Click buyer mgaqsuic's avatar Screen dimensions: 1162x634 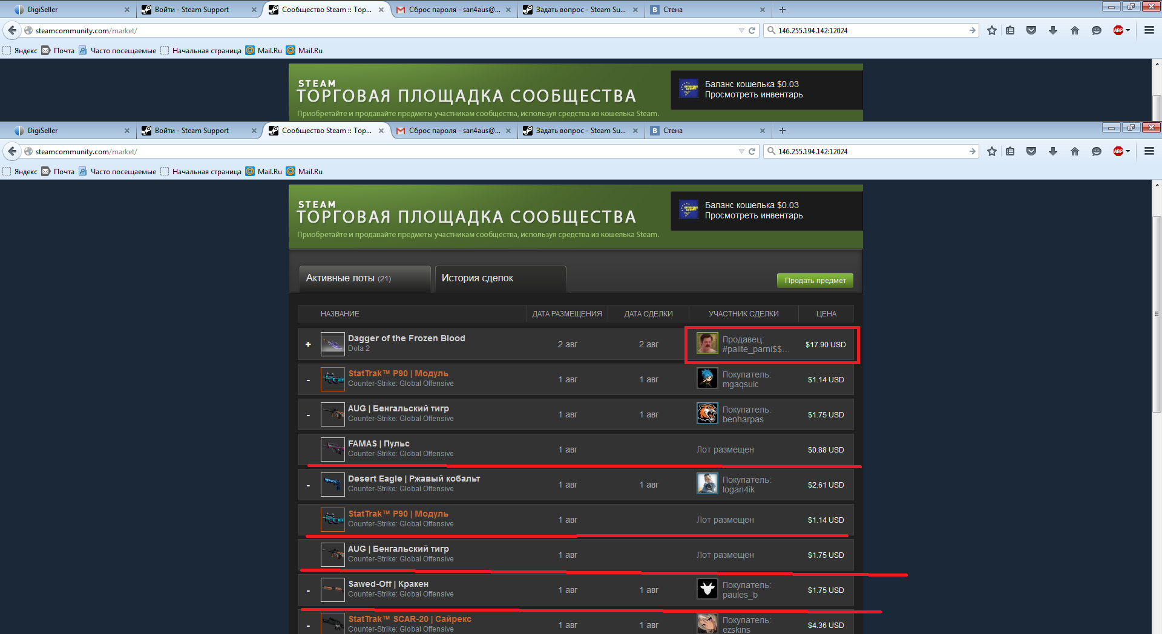tap(707, 379)
